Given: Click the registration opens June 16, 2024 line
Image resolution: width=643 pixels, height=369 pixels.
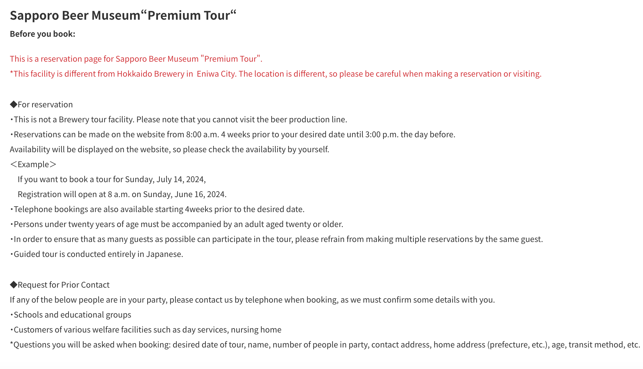Looking at the screenshot, I should pos(122,194).
